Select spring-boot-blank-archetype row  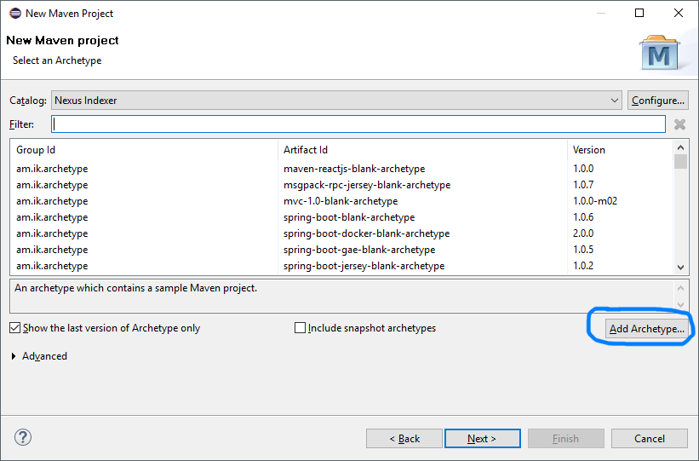coord(341,217)
